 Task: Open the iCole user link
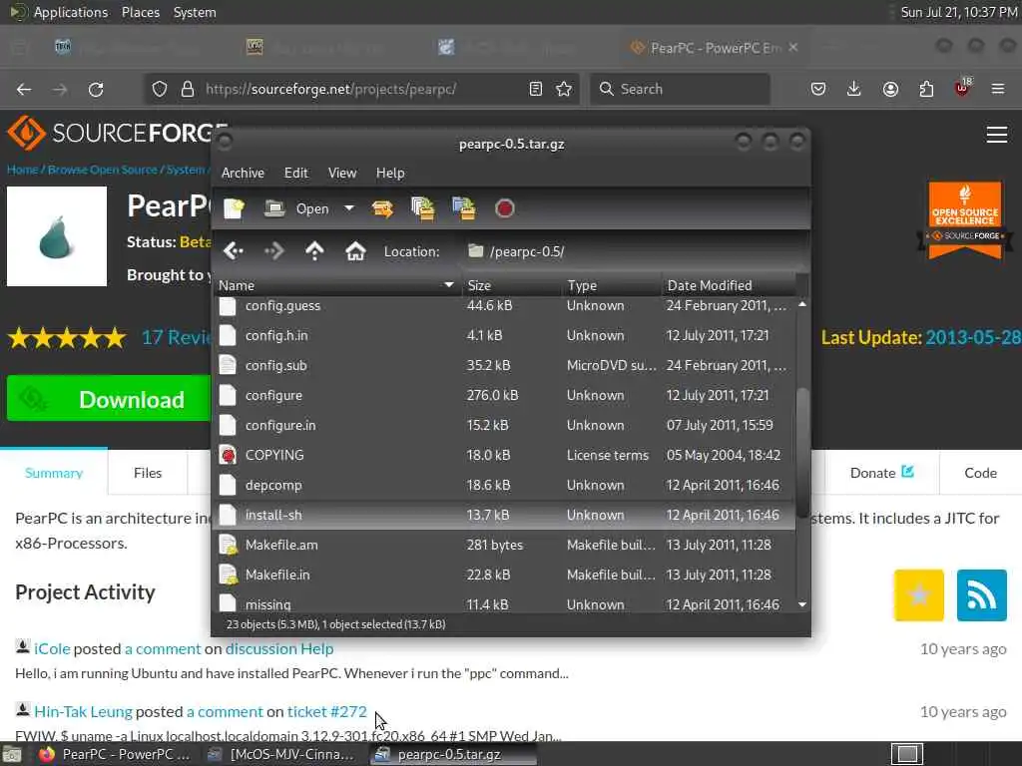click(52, 648)
